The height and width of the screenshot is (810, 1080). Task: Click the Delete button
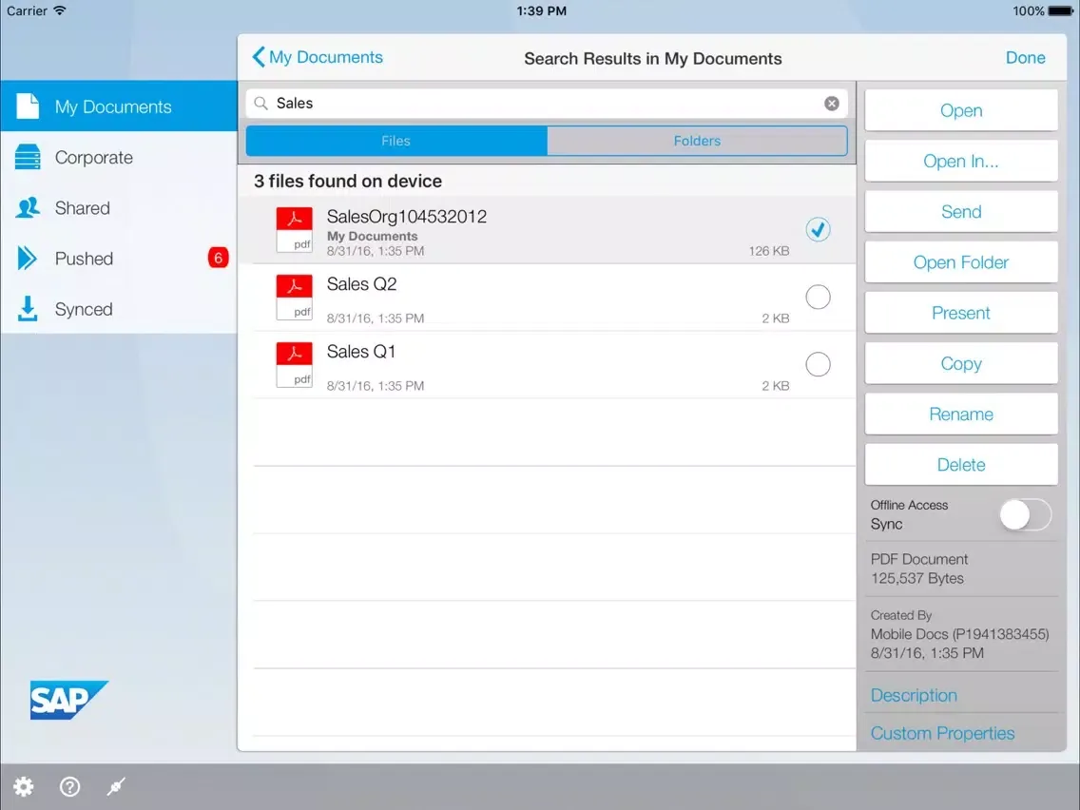(x=961, y=465)
